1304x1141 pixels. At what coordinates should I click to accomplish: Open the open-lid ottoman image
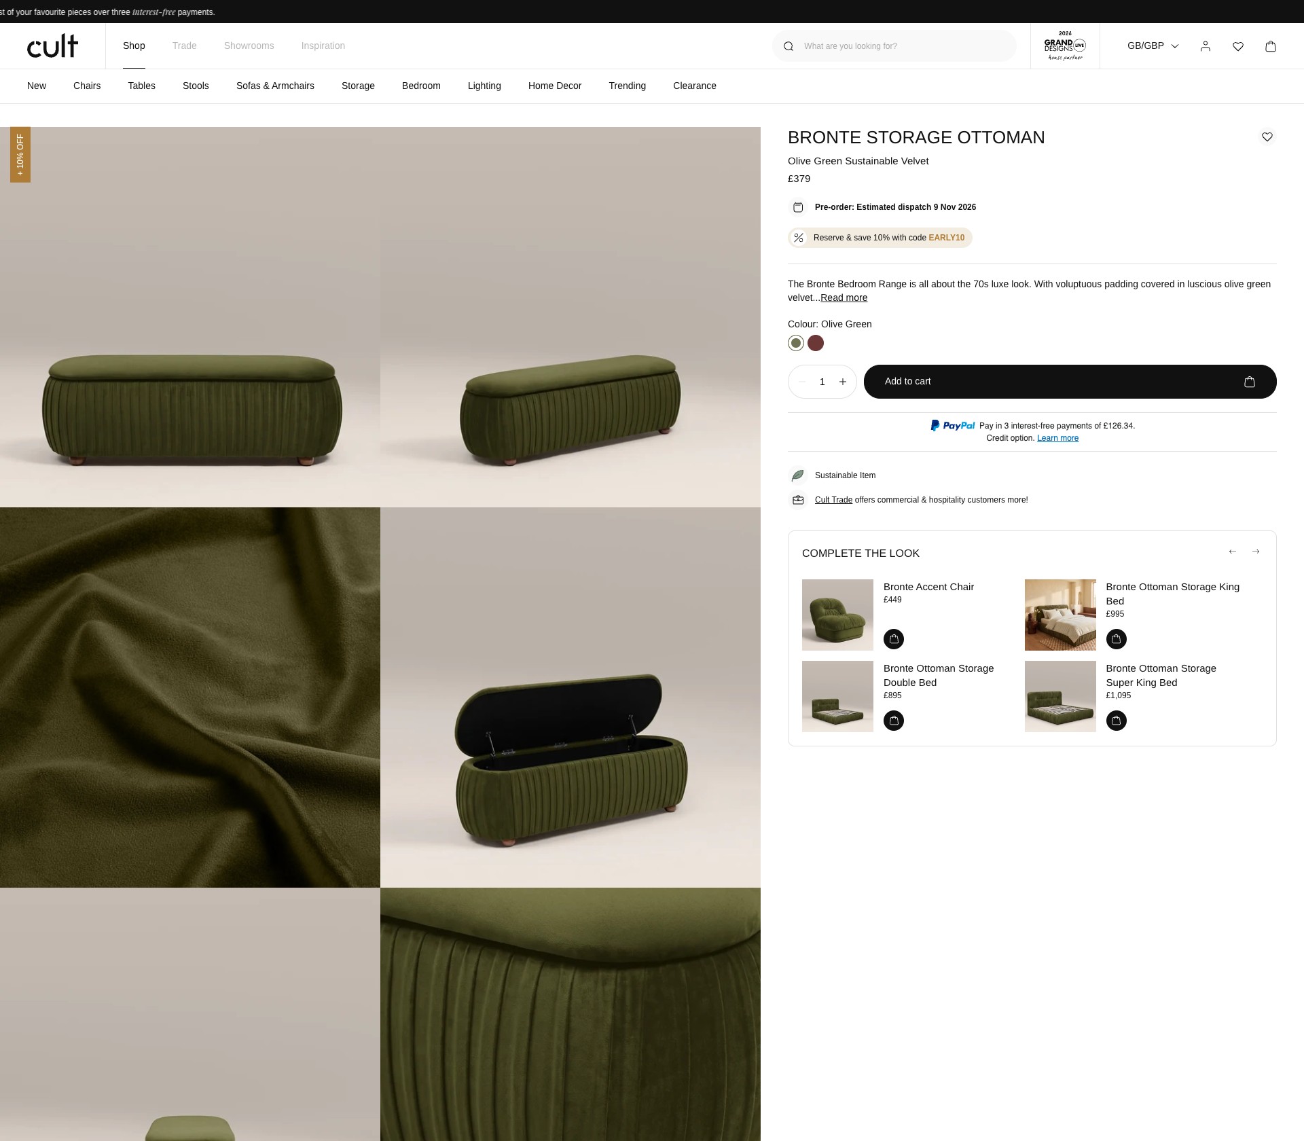pos(570,698)
